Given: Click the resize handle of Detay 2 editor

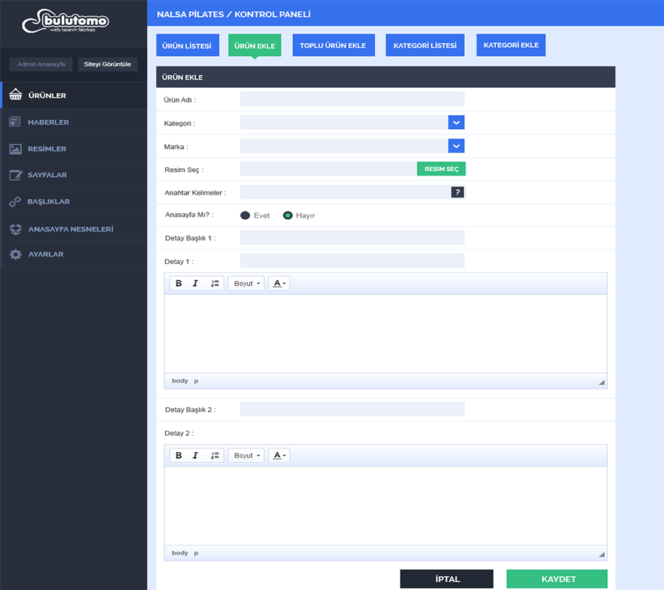Looking at the screenshot, I should click(x=602, y=555).
